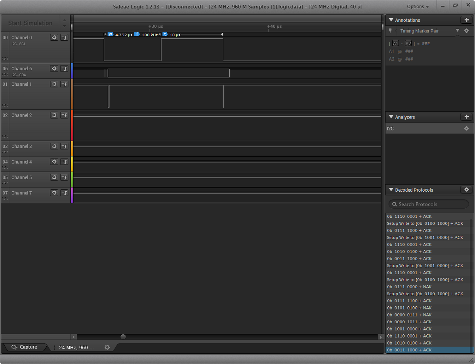The image size is (475, 364).
Task: Toggle the A2 timing marker
Action: click(408, 43)
